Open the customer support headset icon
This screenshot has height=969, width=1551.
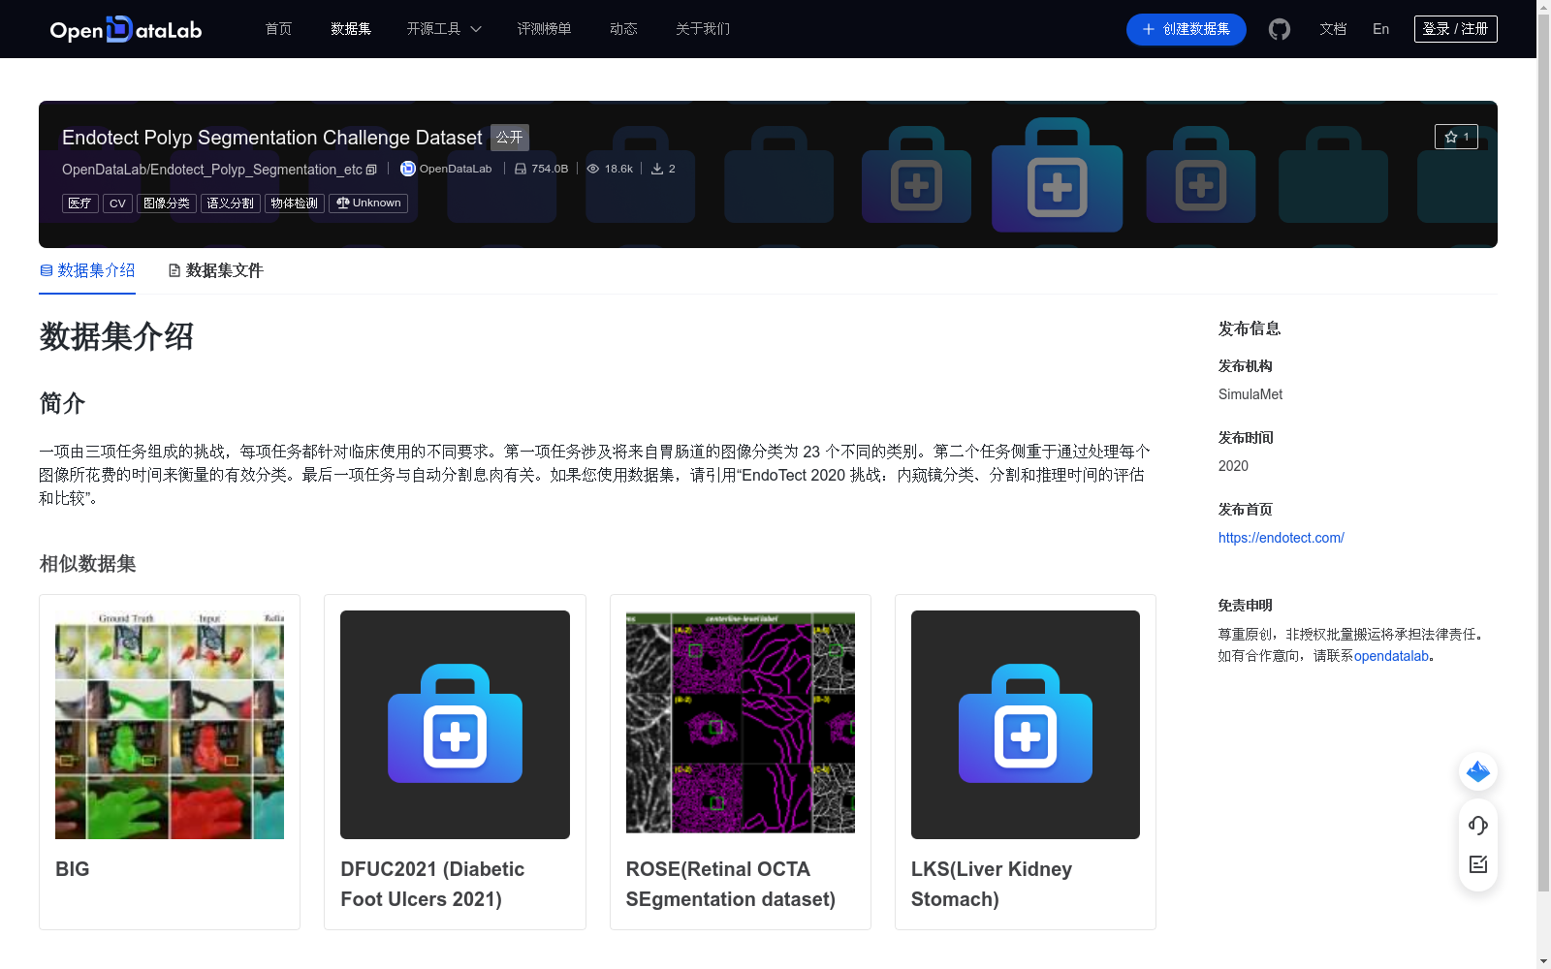click(x=1478, y=825)
